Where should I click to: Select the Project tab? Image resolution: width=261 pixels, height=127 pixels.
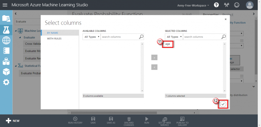tap(228, 15)
